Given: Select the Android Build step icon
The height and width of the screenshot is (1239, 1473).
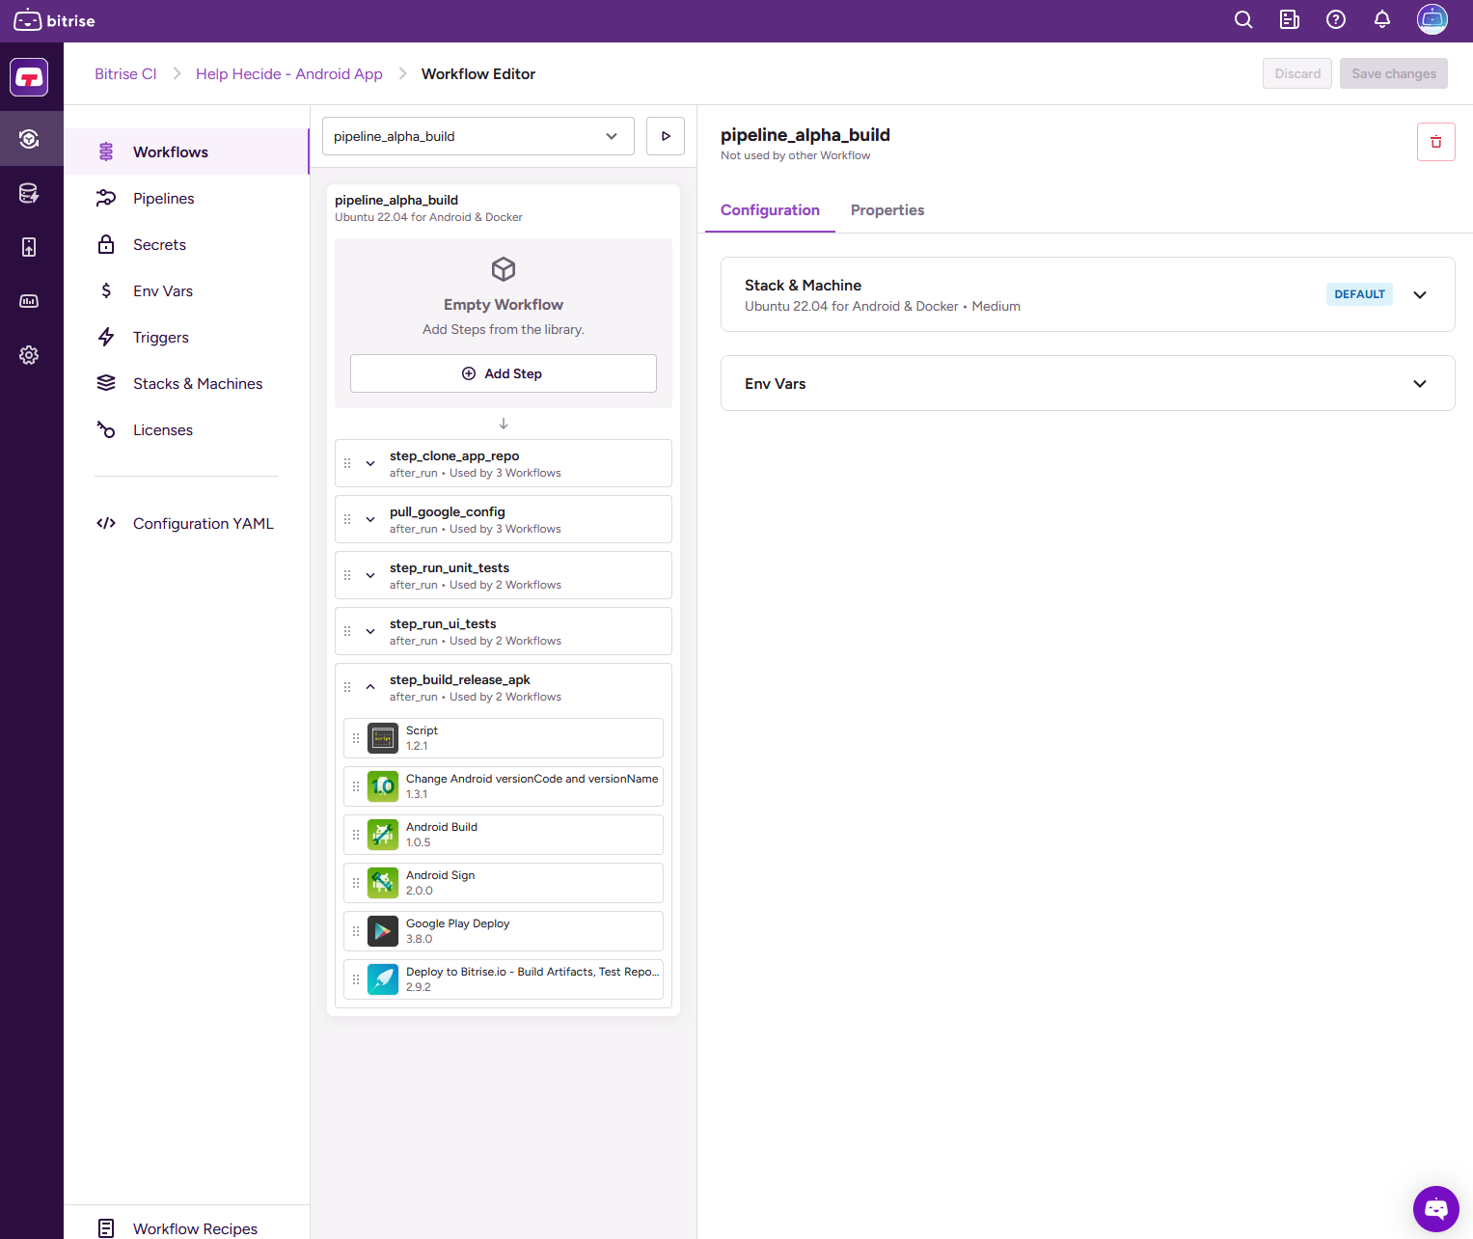Looking at the screenshot, I should (383, 835).
